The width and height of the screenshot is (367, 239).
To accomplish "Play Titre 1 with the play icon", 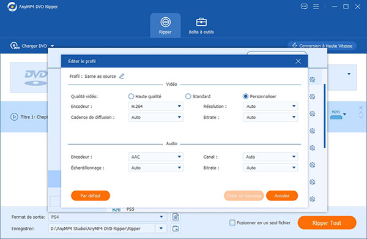I will tap(14, 117).
